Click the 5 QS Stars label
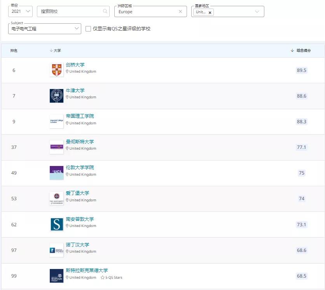The width and height of the screenshot is (325, 290). 114,277
